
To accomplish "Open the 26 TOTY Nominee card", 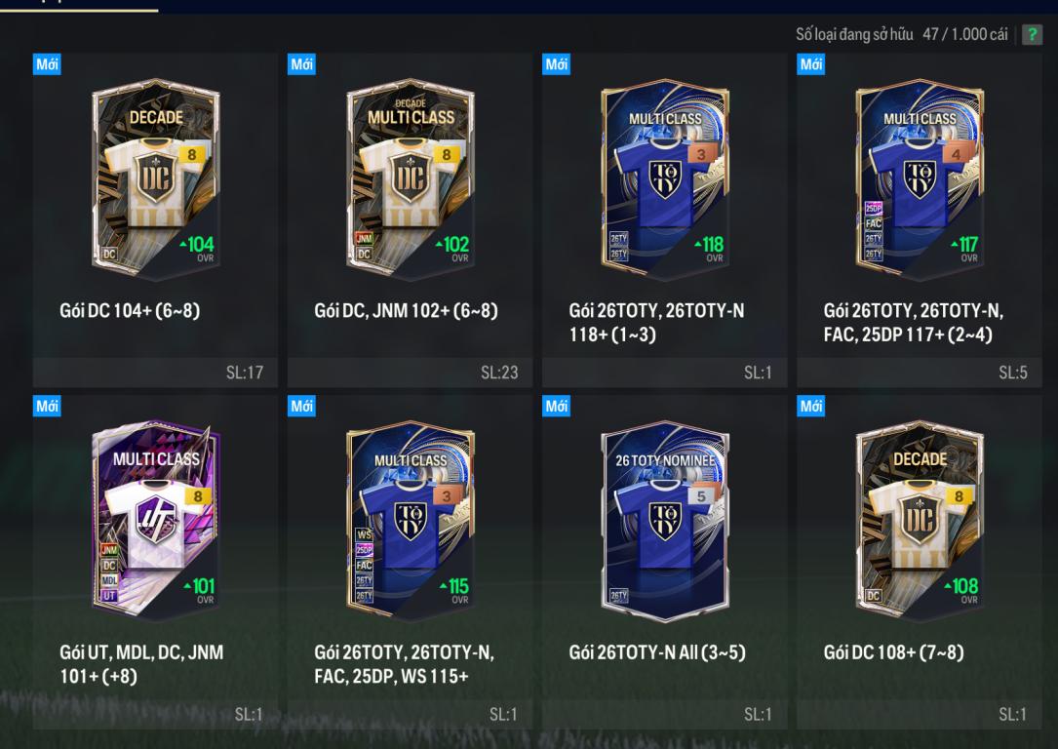I will click(665, 522).
